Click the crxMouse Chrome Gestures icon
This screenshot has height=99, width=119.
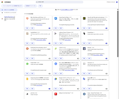[55, 34]
